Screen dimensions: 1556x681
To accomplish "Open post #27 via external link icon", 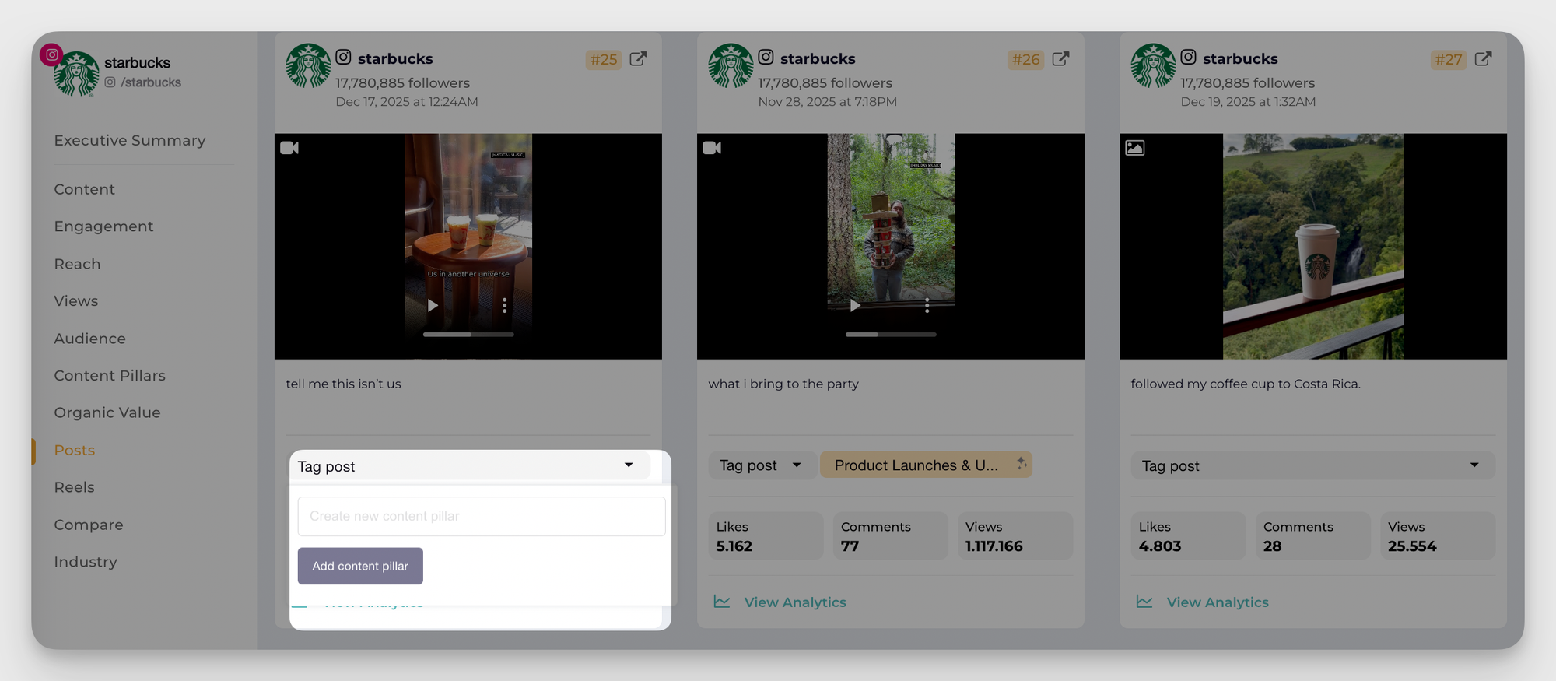I will 1483,59.
